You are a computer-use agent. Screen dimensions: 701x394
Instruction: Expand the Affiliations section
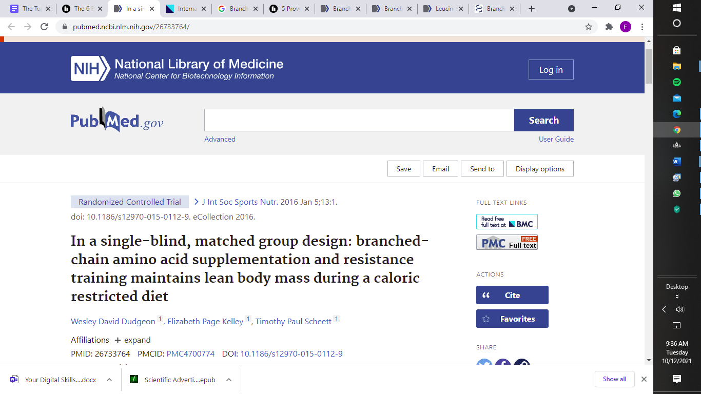(132, 340)
